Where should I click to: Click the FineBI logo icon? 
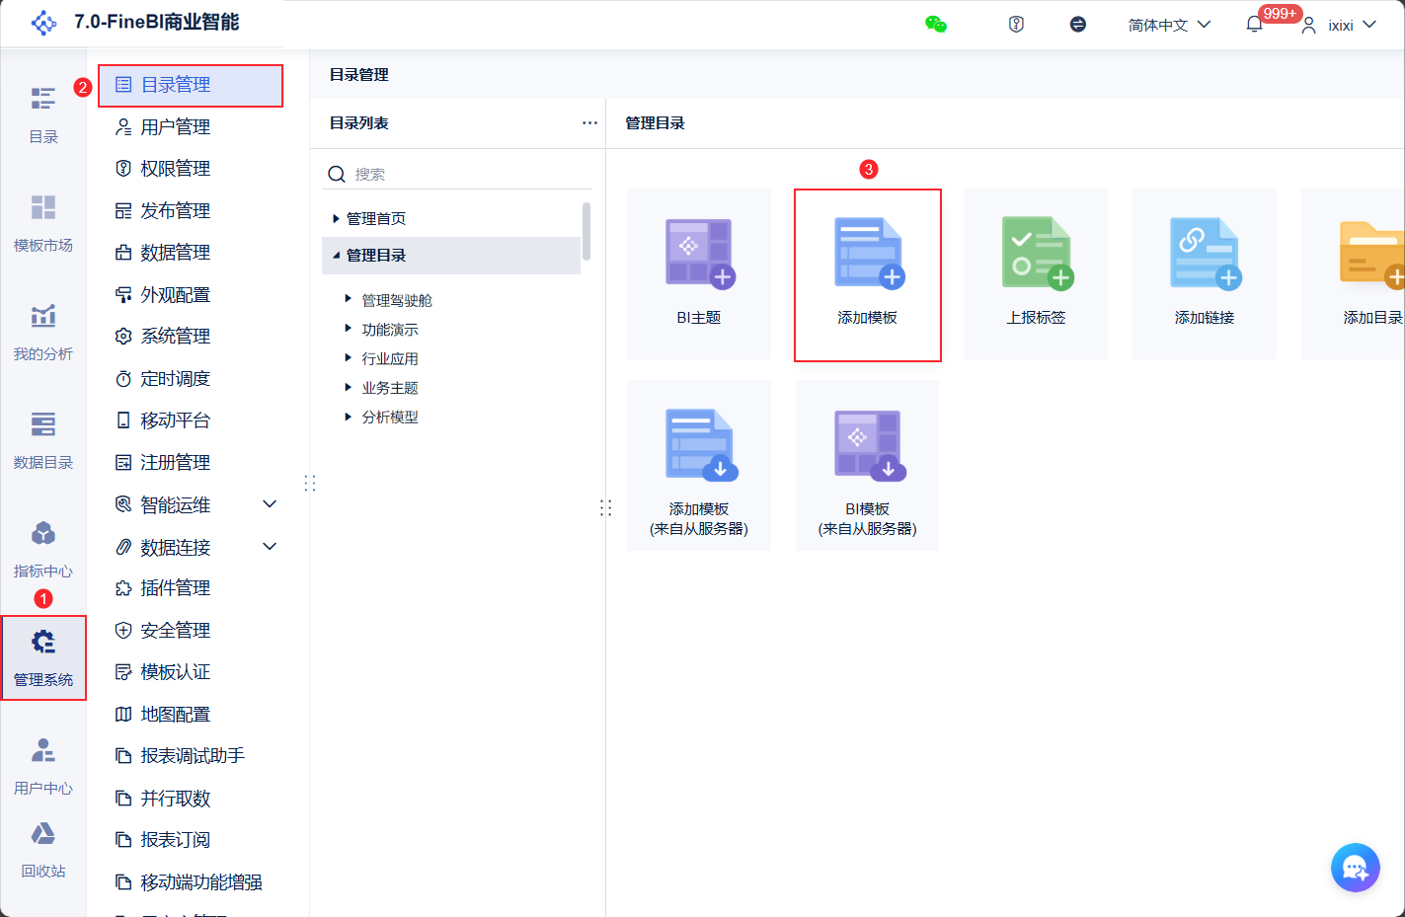(x=44, y=23)
